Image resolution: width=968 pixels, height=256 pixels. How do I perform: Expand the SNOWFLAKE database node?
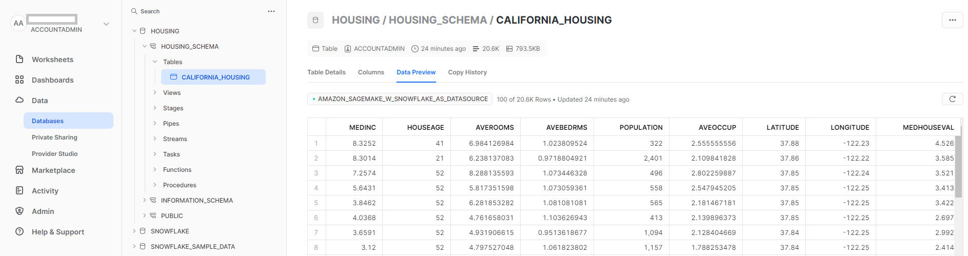pos(134,231)
